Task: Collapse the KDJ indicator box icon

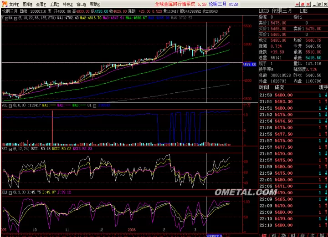Action: pos(10,193)
